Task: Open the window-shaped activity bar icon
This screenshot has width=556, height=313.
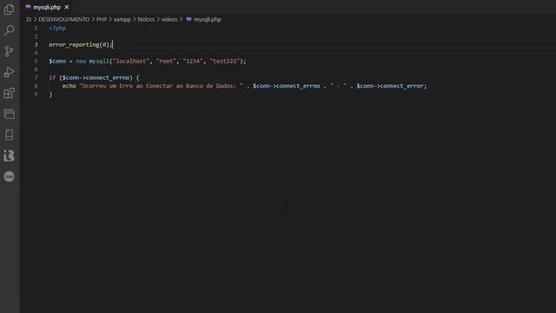Action: point(10,114)
